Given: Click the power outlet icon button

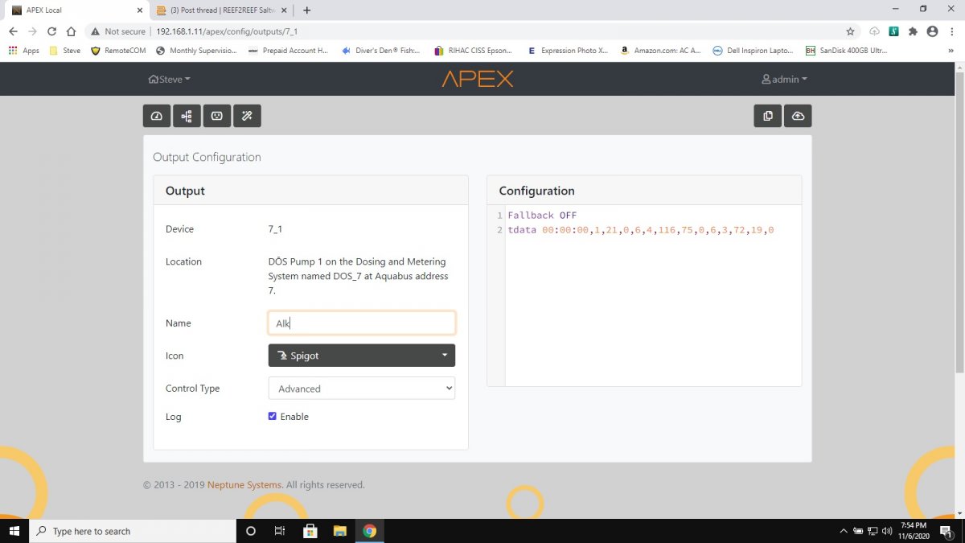Looking at the screenshot, I should (x=217, y=116).
